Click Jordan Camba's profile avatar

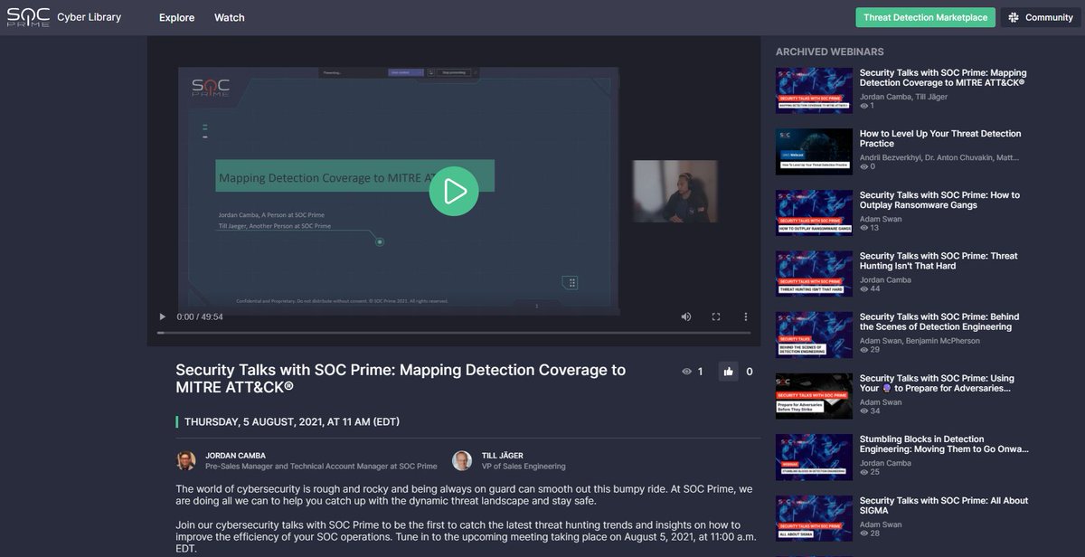(186, 458)
